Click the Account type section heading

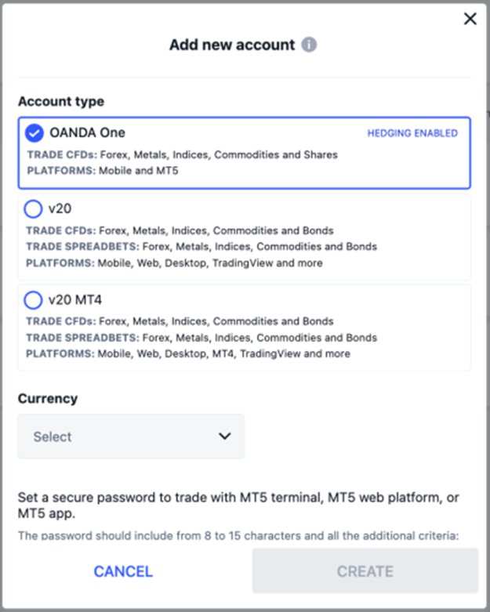tap(61, 101)
